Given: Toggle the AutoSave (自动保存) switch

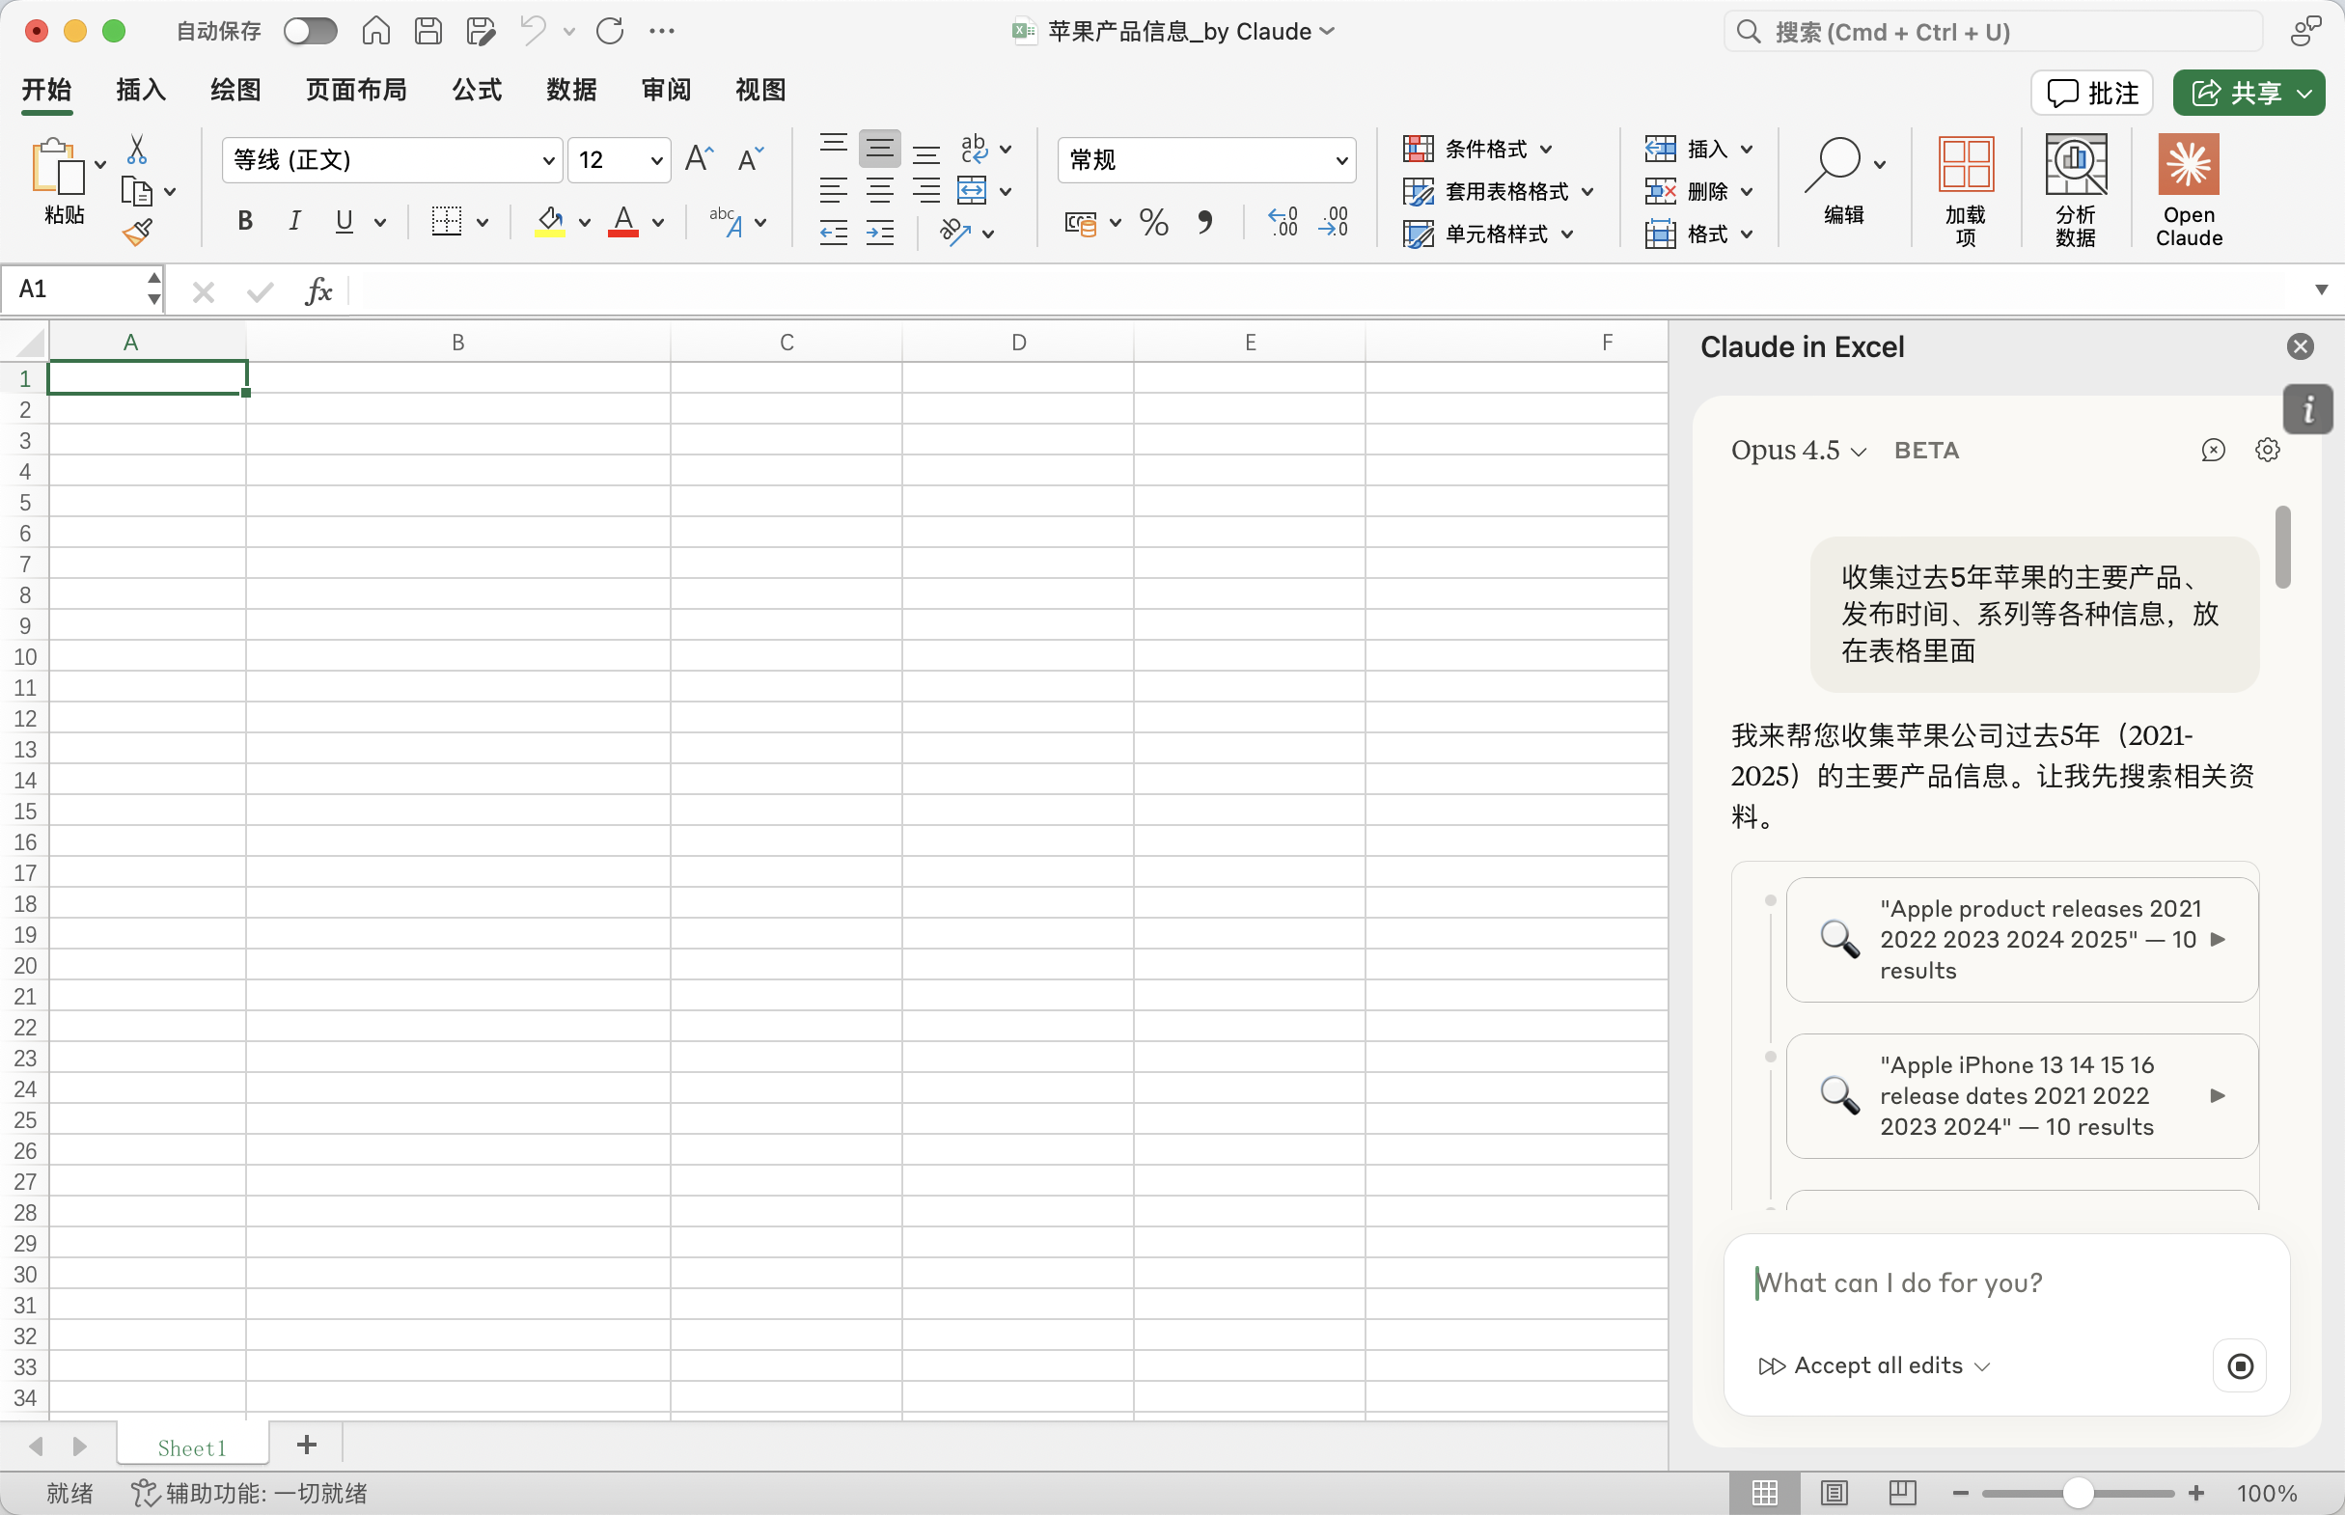Looking at the screenshot, I should 310,31.
